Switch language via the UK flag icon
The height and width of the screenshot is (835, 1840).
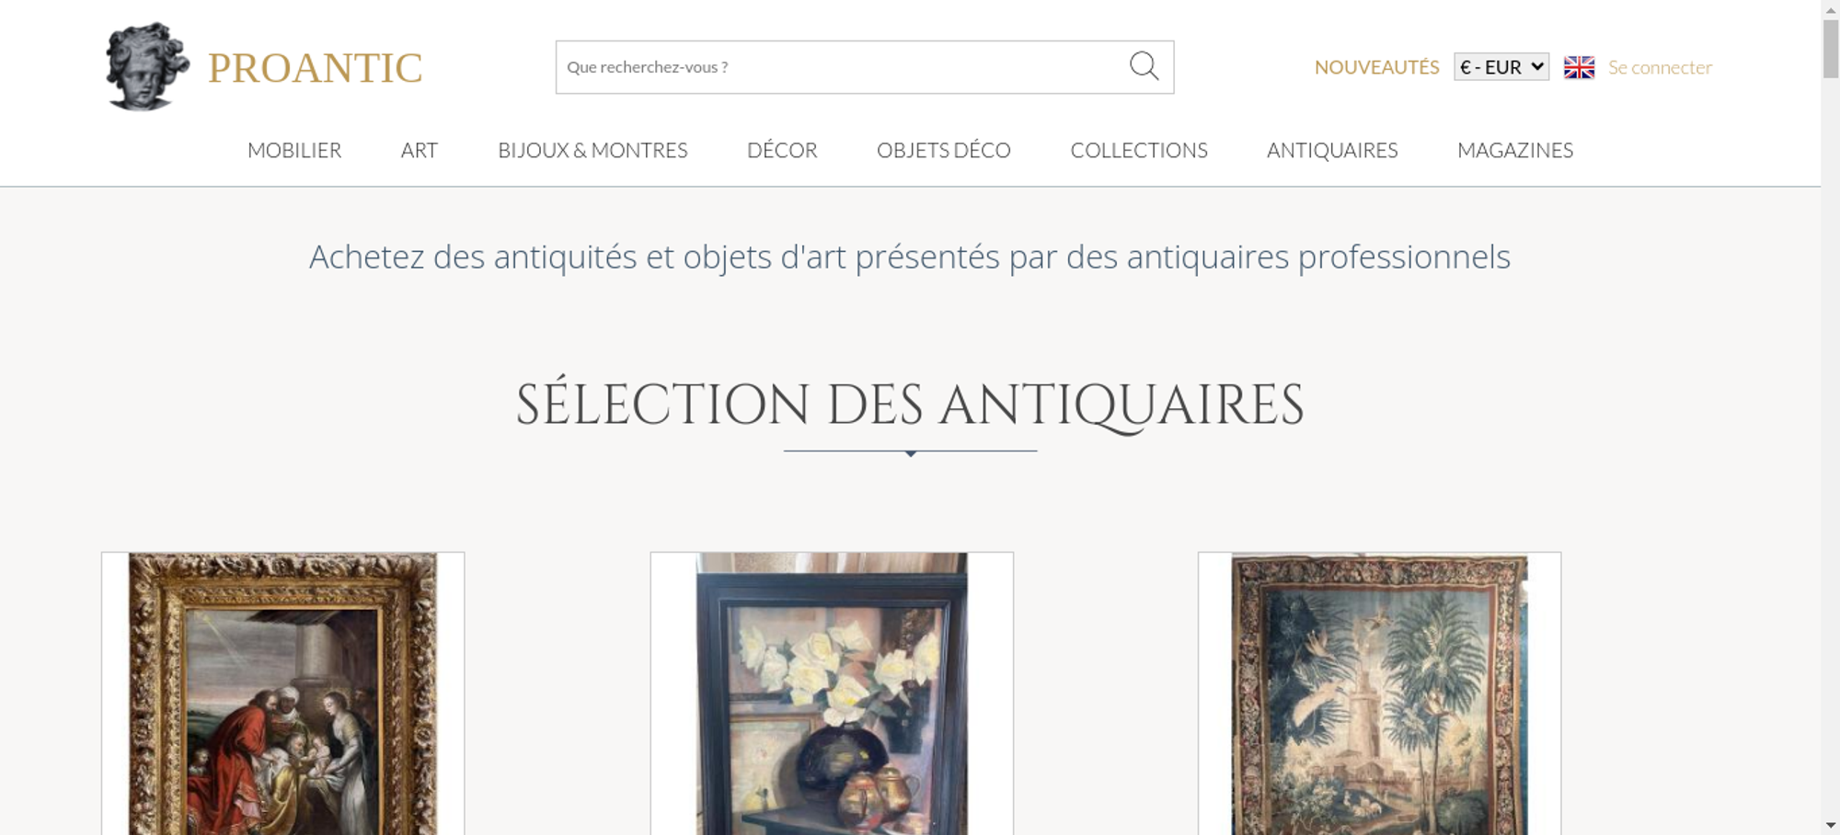coord(1579,67)
